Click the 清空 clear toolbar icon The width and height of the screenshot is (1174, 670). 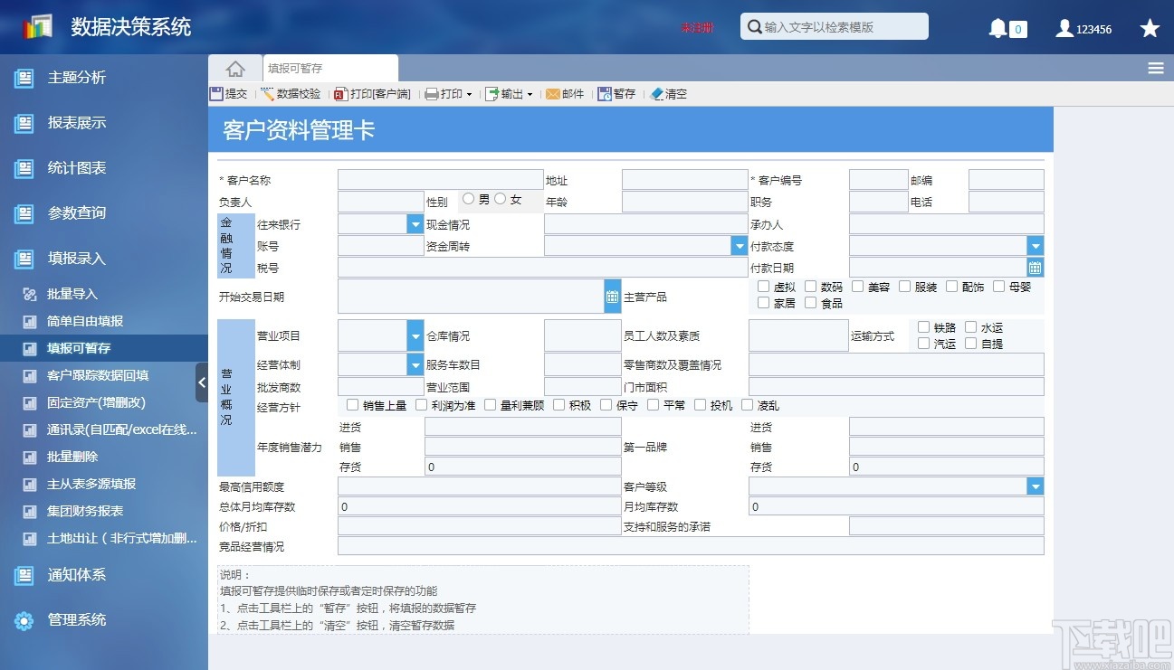pyautogui.click(x=670, y=93)
